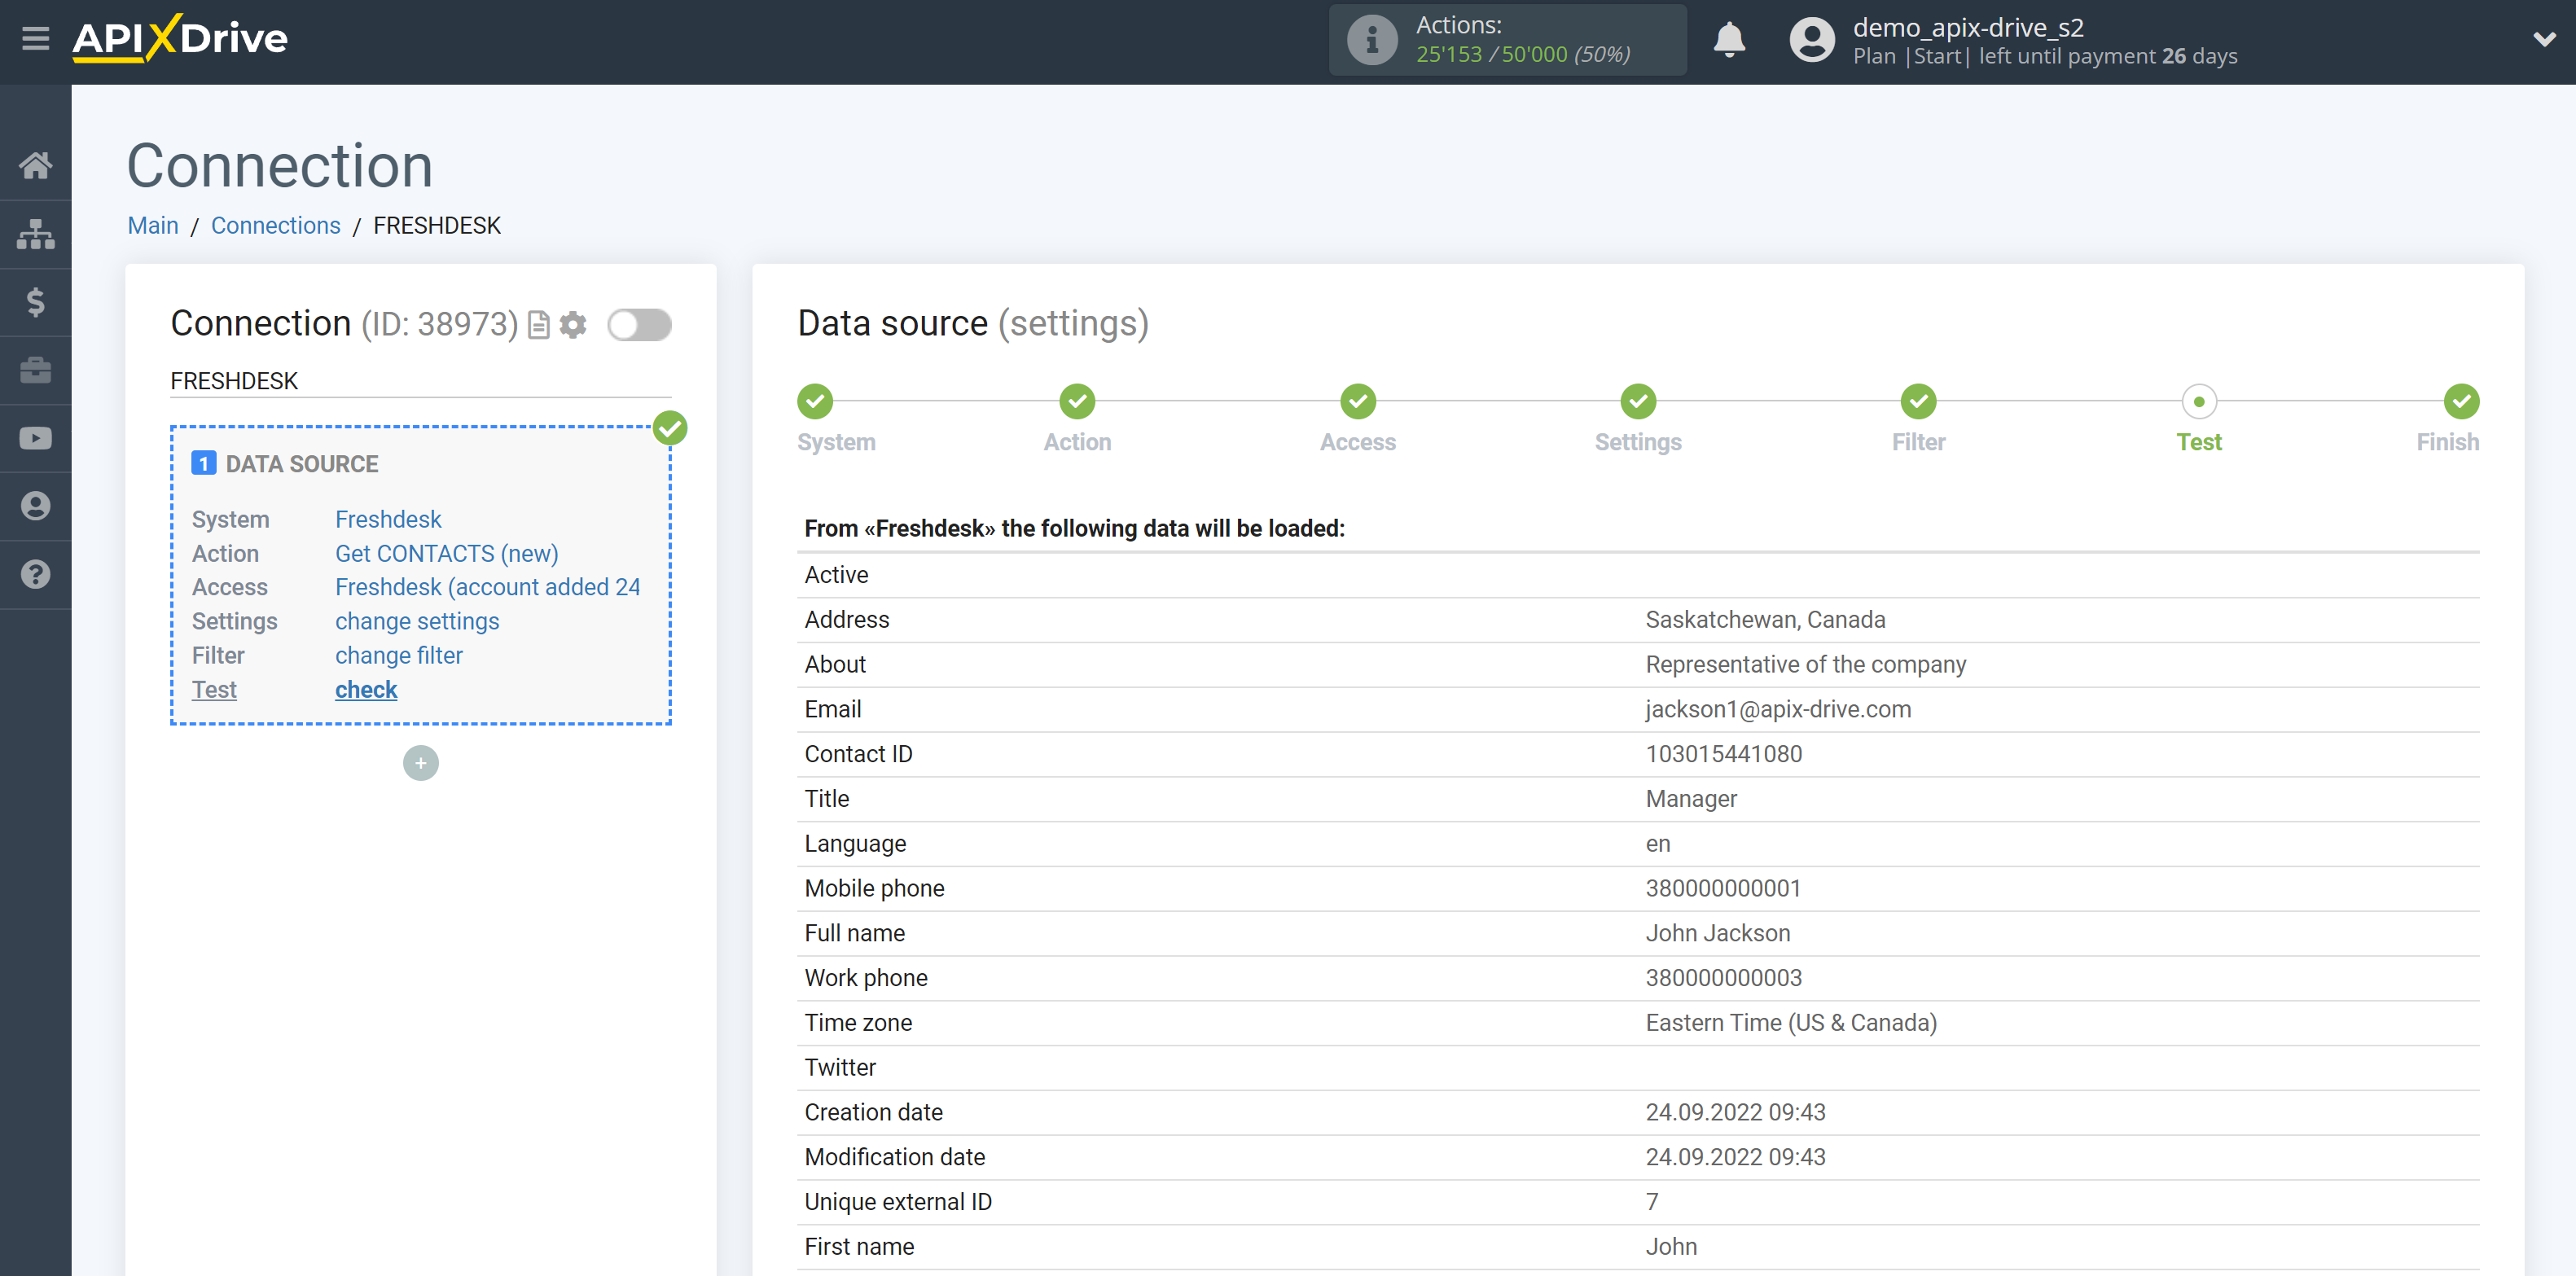
Task: Click the help/question mark icon in sidebar
Action: (36, 573)
